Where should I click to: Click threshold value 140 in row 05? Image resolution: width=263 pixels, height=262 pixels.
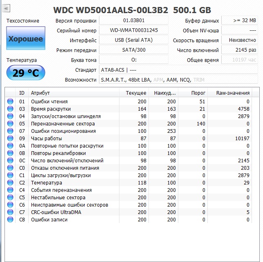pos(201,123)
